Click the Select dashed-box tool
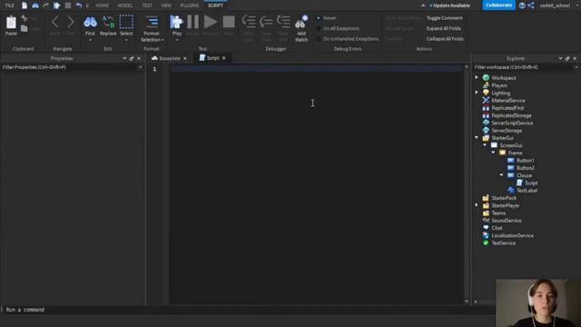Viewport: 581px width, 327px height. 126,22
